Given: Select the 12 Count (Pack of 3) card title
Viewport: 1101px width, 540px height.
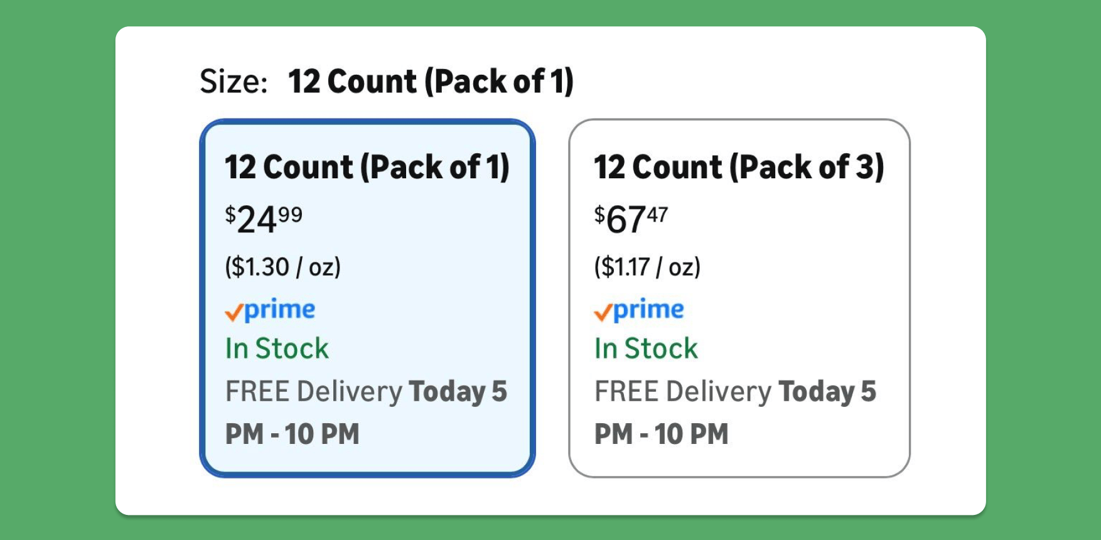Looking at the screenshot, I should click(x=739, y=168).
